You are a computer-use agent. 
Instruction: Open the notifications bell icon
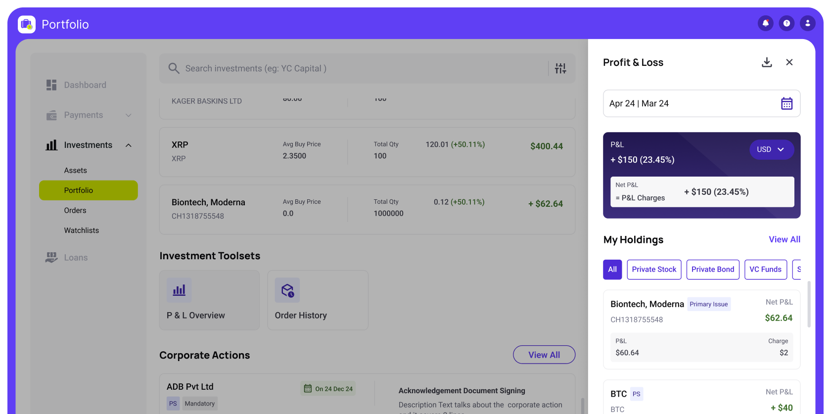766,23
